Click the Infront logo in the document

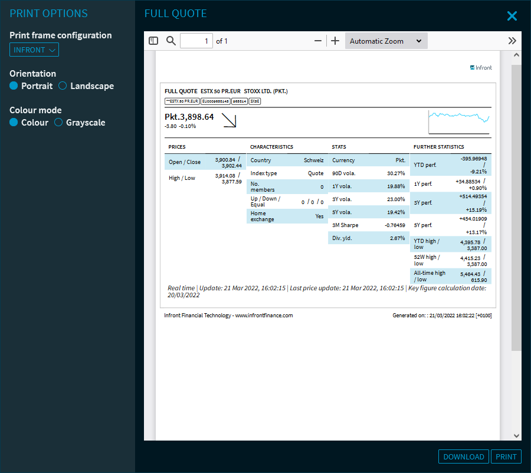click(481, 67)
